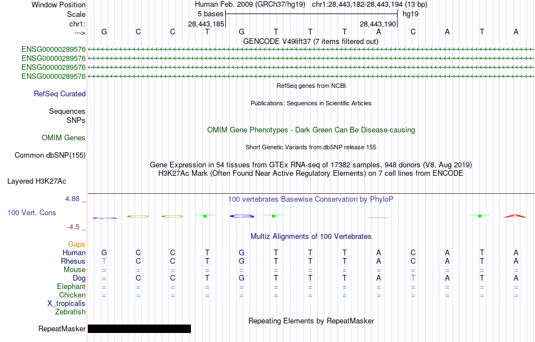Select the Chicken species label
Viewport: 535px width, 342px height.
pyautogui.click(x=72, y=295)
